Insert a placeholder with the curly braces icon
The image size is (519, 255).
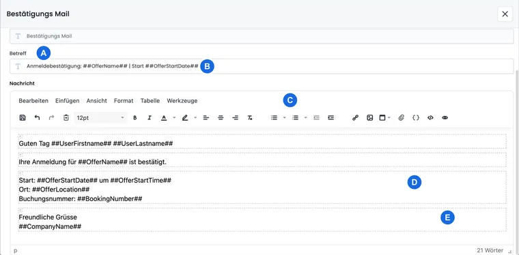tap(416, 117)
